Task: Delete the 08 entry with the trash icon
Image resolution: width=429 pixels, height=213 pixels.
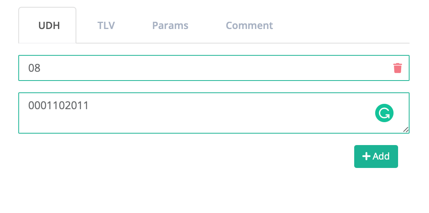Action: coord(397,68)
